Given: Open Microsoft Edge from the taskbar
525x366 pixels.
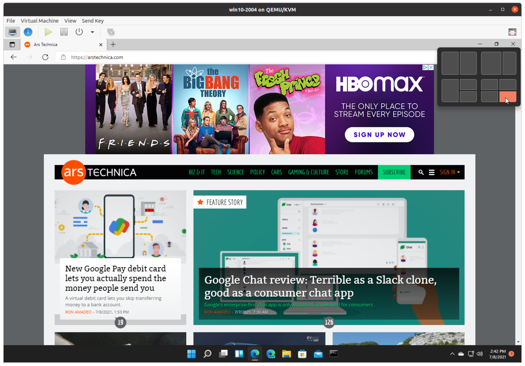Looking at the screenshot, I should [x=255, y=354].
